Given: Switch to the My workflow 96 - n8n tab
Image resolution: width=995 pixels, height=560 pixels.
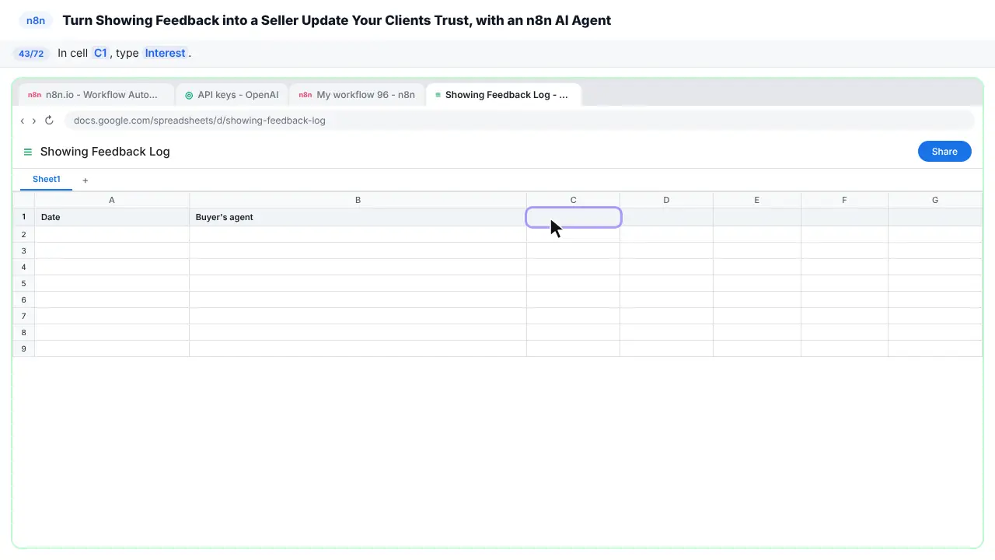Looking at the screenshot, I should click(x=358, y=95).
